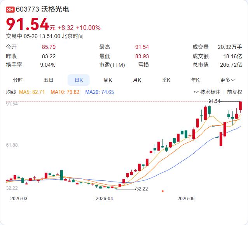The image size is (248, 225).
Task: Click the 2026-03 date axis label
Action: [19, 199]
